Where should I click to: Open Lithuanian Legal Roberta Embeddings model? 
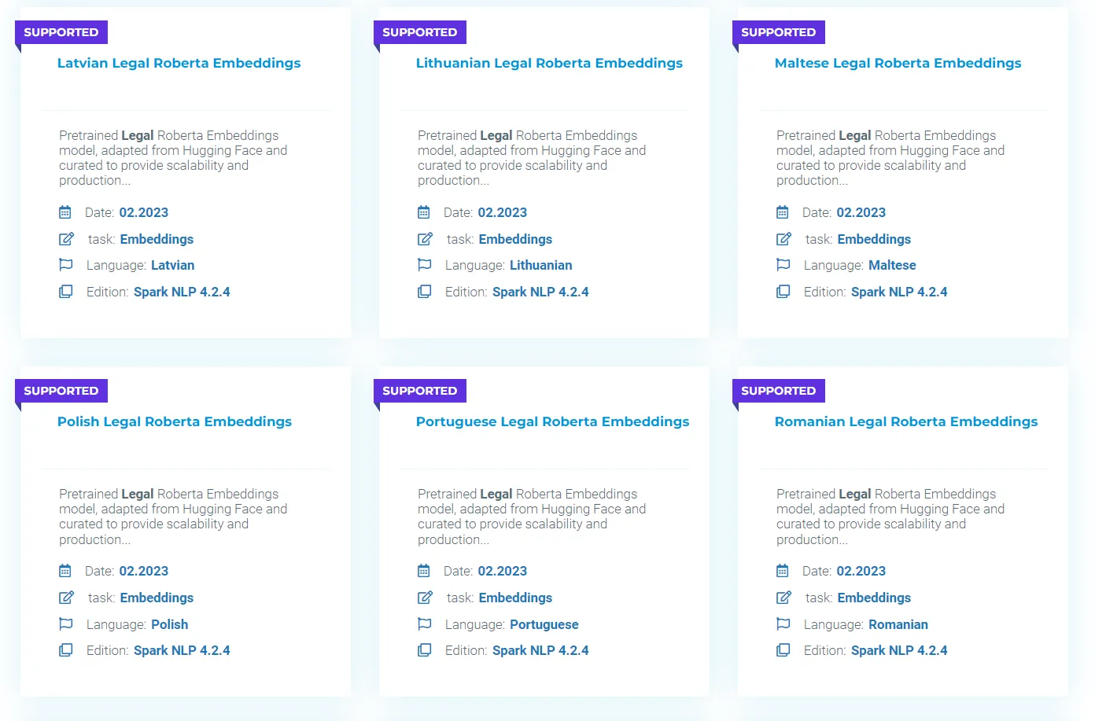(549, 63)
